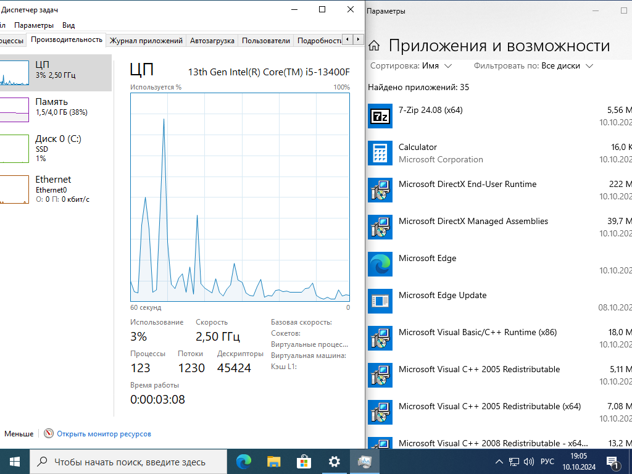The image size is (632, 474).
Task: Select Visual C++ 2005 Redistributable icon
Action: [380, 376]
